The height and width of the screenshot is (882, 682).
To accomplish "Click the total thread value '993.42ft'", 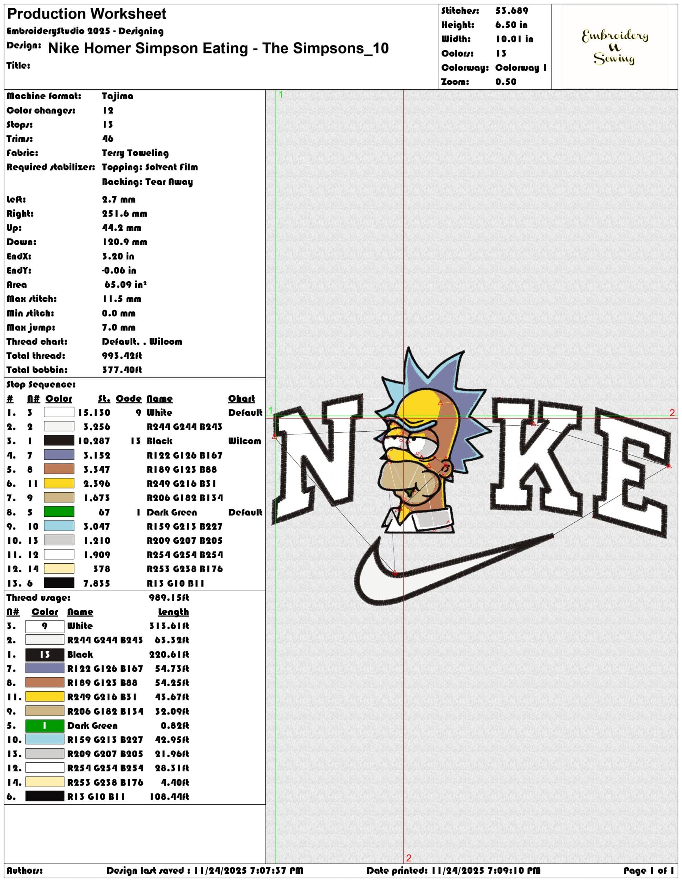I will (122, 356).
